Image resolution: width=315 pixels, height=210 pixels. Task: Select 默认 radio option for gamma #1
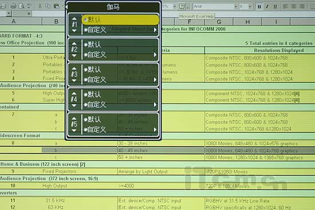(x=120, y=19)
